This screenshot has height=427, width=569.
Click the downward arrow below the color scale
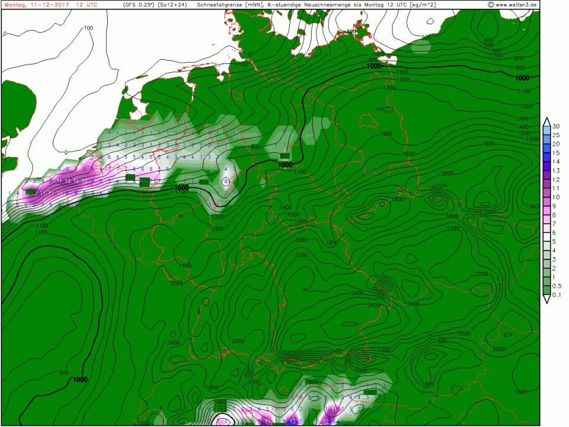546,300
